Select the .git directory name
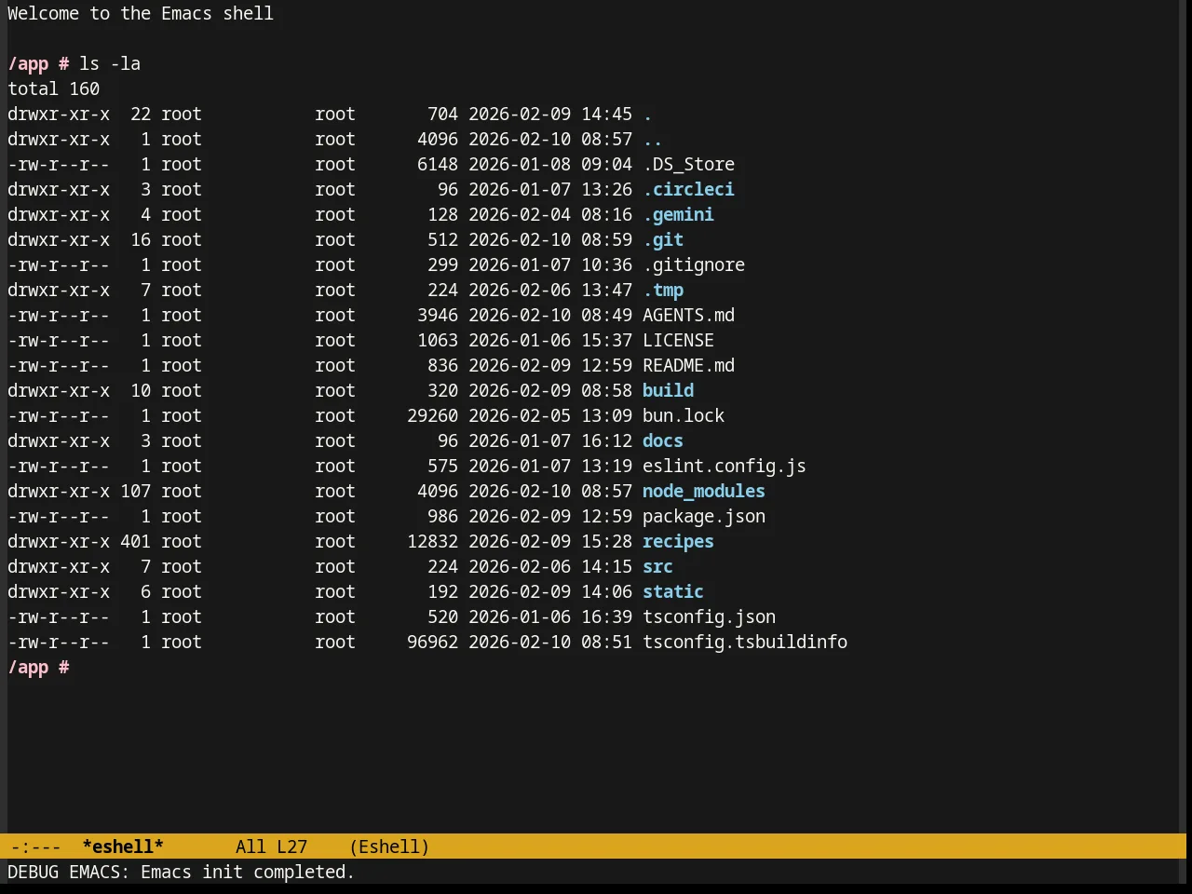This screenshot has width=1192, height=894. coord(663,239)
